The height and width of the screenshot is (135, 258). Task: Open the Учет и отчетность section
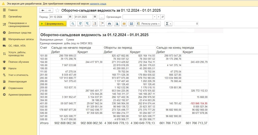[x=18, y=75]
